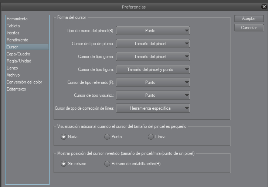The image size is (268, 187).
Task: Click the Cancelar button
Action: click(x=249, y=28)
